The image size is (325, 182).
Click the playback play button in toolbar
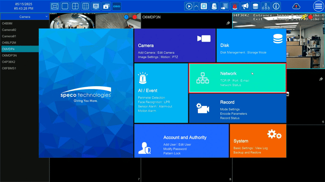coord(189,6)
